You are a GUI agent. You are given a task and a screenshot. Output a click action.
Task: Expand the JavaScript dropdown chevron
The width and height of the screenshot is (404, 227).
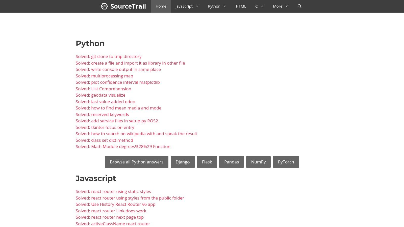(197, 6)
